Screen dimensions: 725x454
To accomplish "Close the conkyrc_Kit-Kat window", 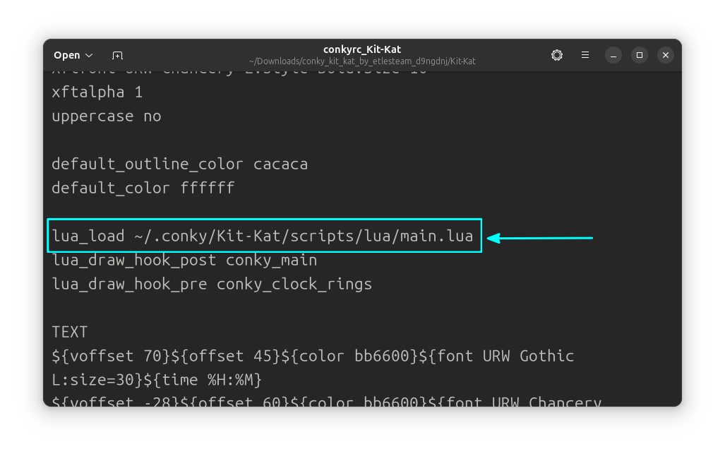I will tap(665, 55).
